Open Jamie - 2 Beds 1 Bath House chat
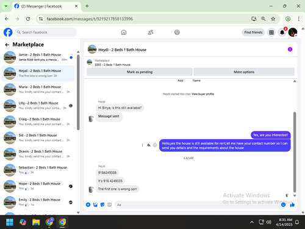This screenshot has width=305, height=229. tap(38, 57)
